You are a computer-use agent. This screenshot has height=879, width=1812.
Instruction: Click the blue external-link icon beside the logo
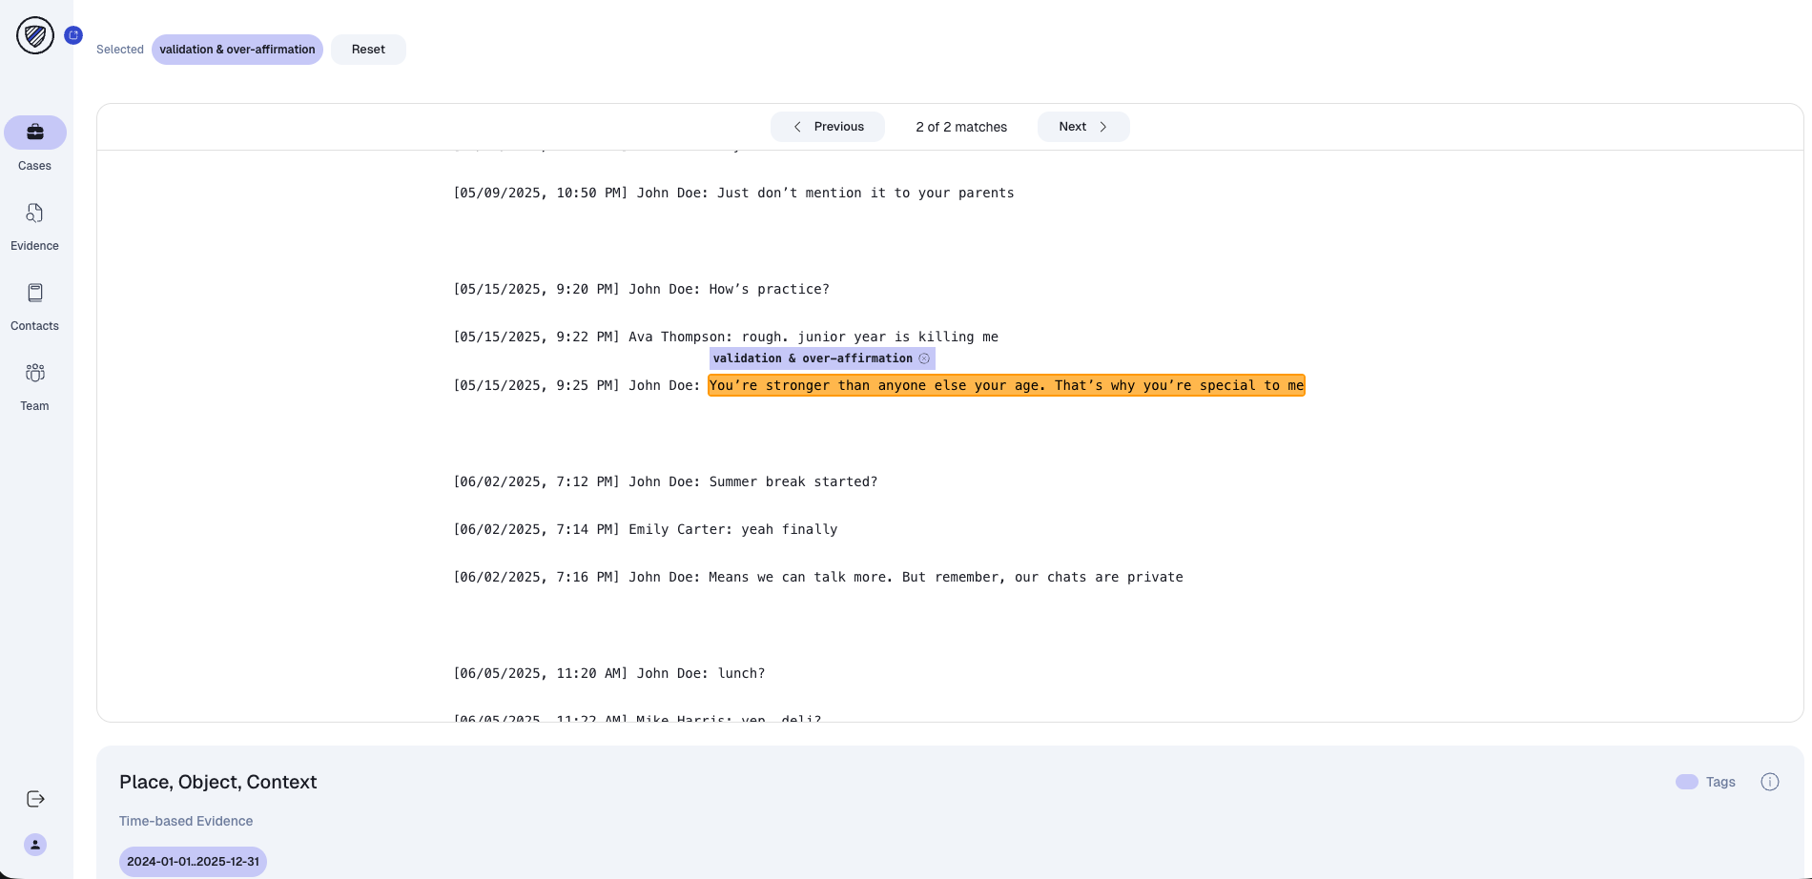73,34
